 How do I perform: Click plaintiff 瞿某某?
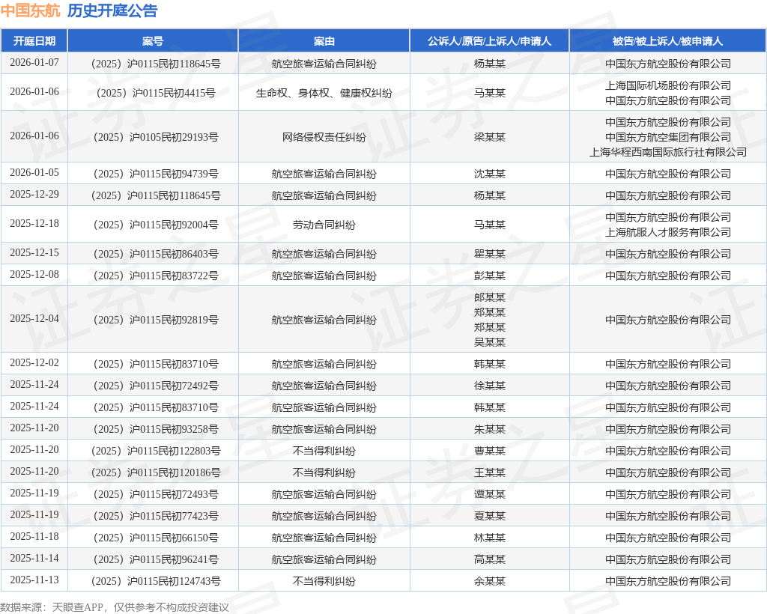coord(490,254)
